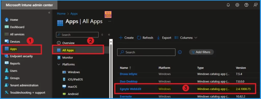Click version 2.4.1000.75 cell
The image size is (261, 99).
tap(243, 89)
